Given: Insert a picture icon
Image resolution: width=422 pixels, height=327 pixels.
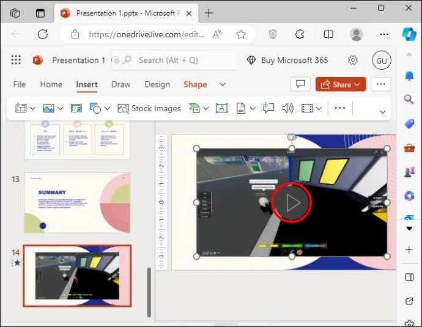Looking at the screenshot, I should (x=48, y=108).
